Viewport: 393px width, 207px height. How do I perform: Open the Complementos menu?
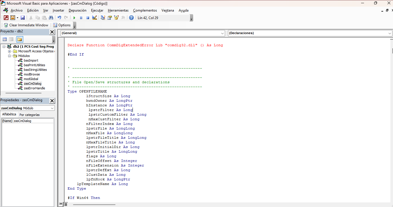[x=145, y=10]
